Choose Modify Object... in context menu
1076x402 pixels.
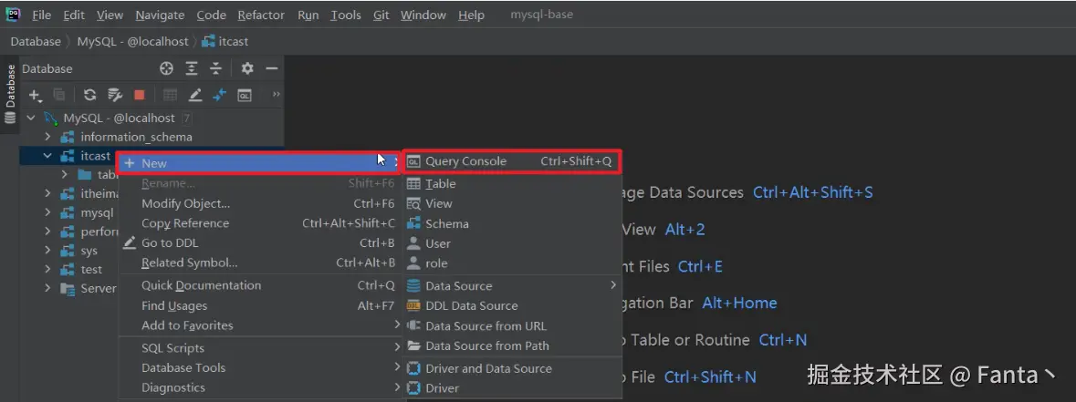click(261, 203)
